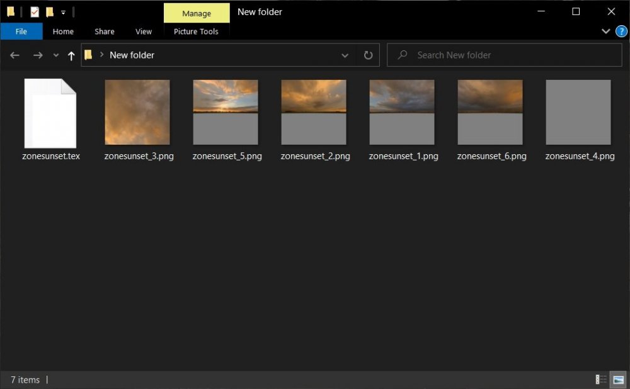Screen dimensions: 630x389
Task: Switch to Large icons view from the status bar
Action: click(x=617, y=380)
